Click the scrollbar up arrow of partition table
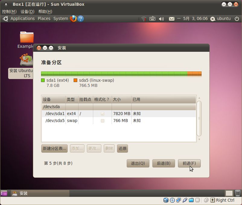This screenshot has height=205, width=242. click(199, 98)
